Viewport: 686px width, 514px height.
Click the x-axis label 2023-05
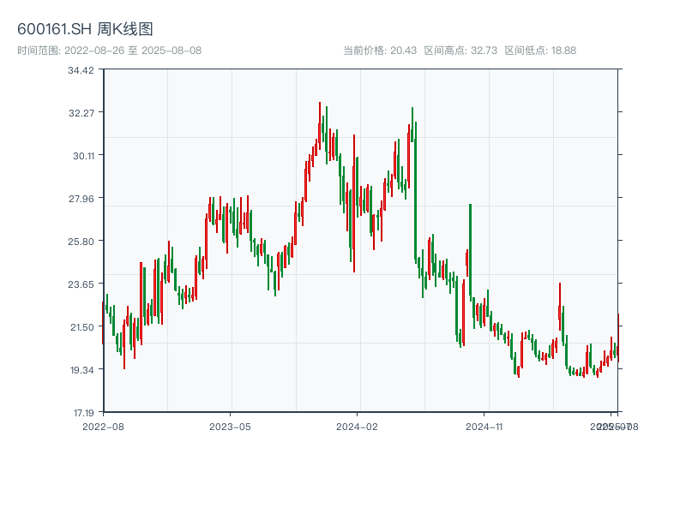click(x=230, y=427)
